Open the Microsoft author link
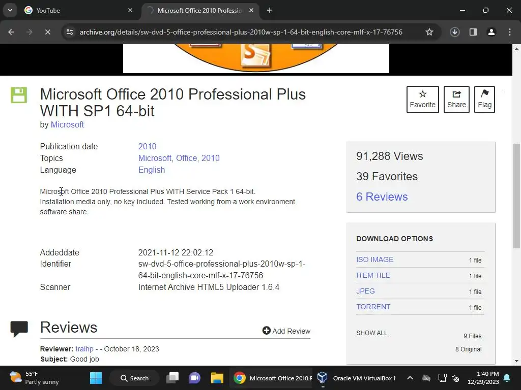This screenshot has height=390, width=521. pos(67,125)
